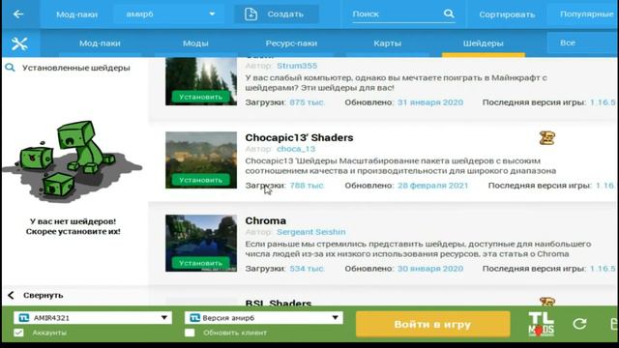Install the Strum355 shader with Установить
Viewport: 619px width, 348px height.
[x=200, y=97]
